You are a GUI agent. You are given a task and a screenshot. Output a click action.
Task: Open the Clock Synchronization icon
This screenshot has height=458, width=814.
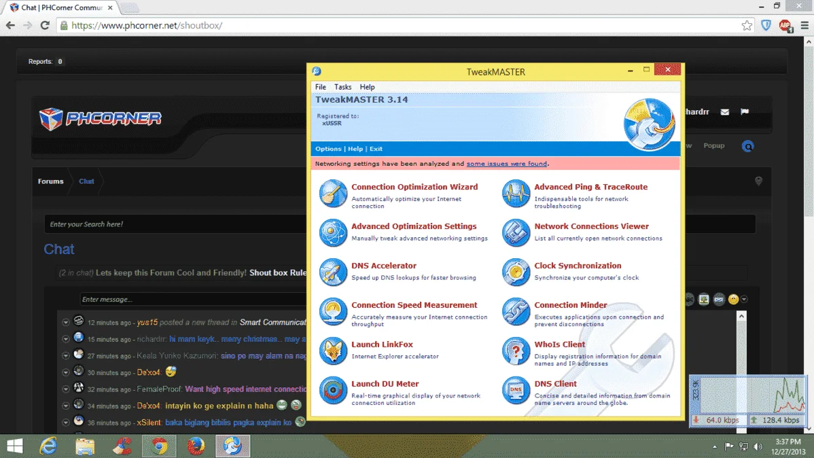(x=516, y=272)
